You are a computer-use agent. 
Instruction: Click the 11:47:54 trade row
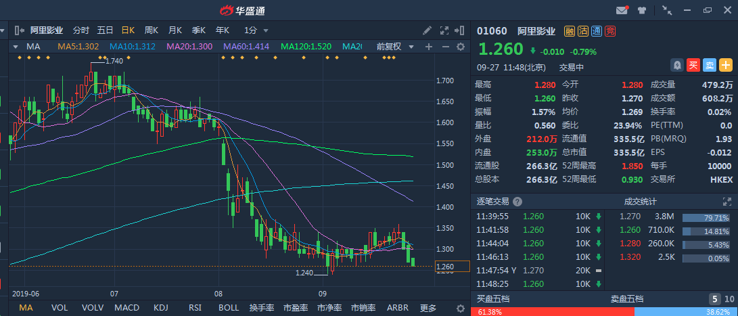point(539,270)
